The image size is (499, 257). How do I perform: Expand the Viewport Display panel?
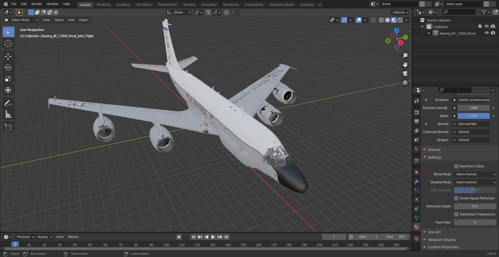click(442, 240)
